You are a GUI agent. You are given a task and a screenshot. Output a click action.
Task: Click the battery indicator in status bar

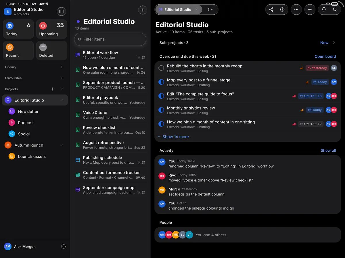334,4
